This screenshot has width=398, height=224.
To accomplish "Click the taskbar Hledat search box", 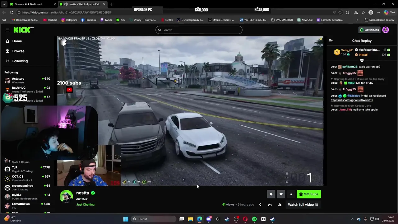I will pyautogui.click(x=154, y=219).
